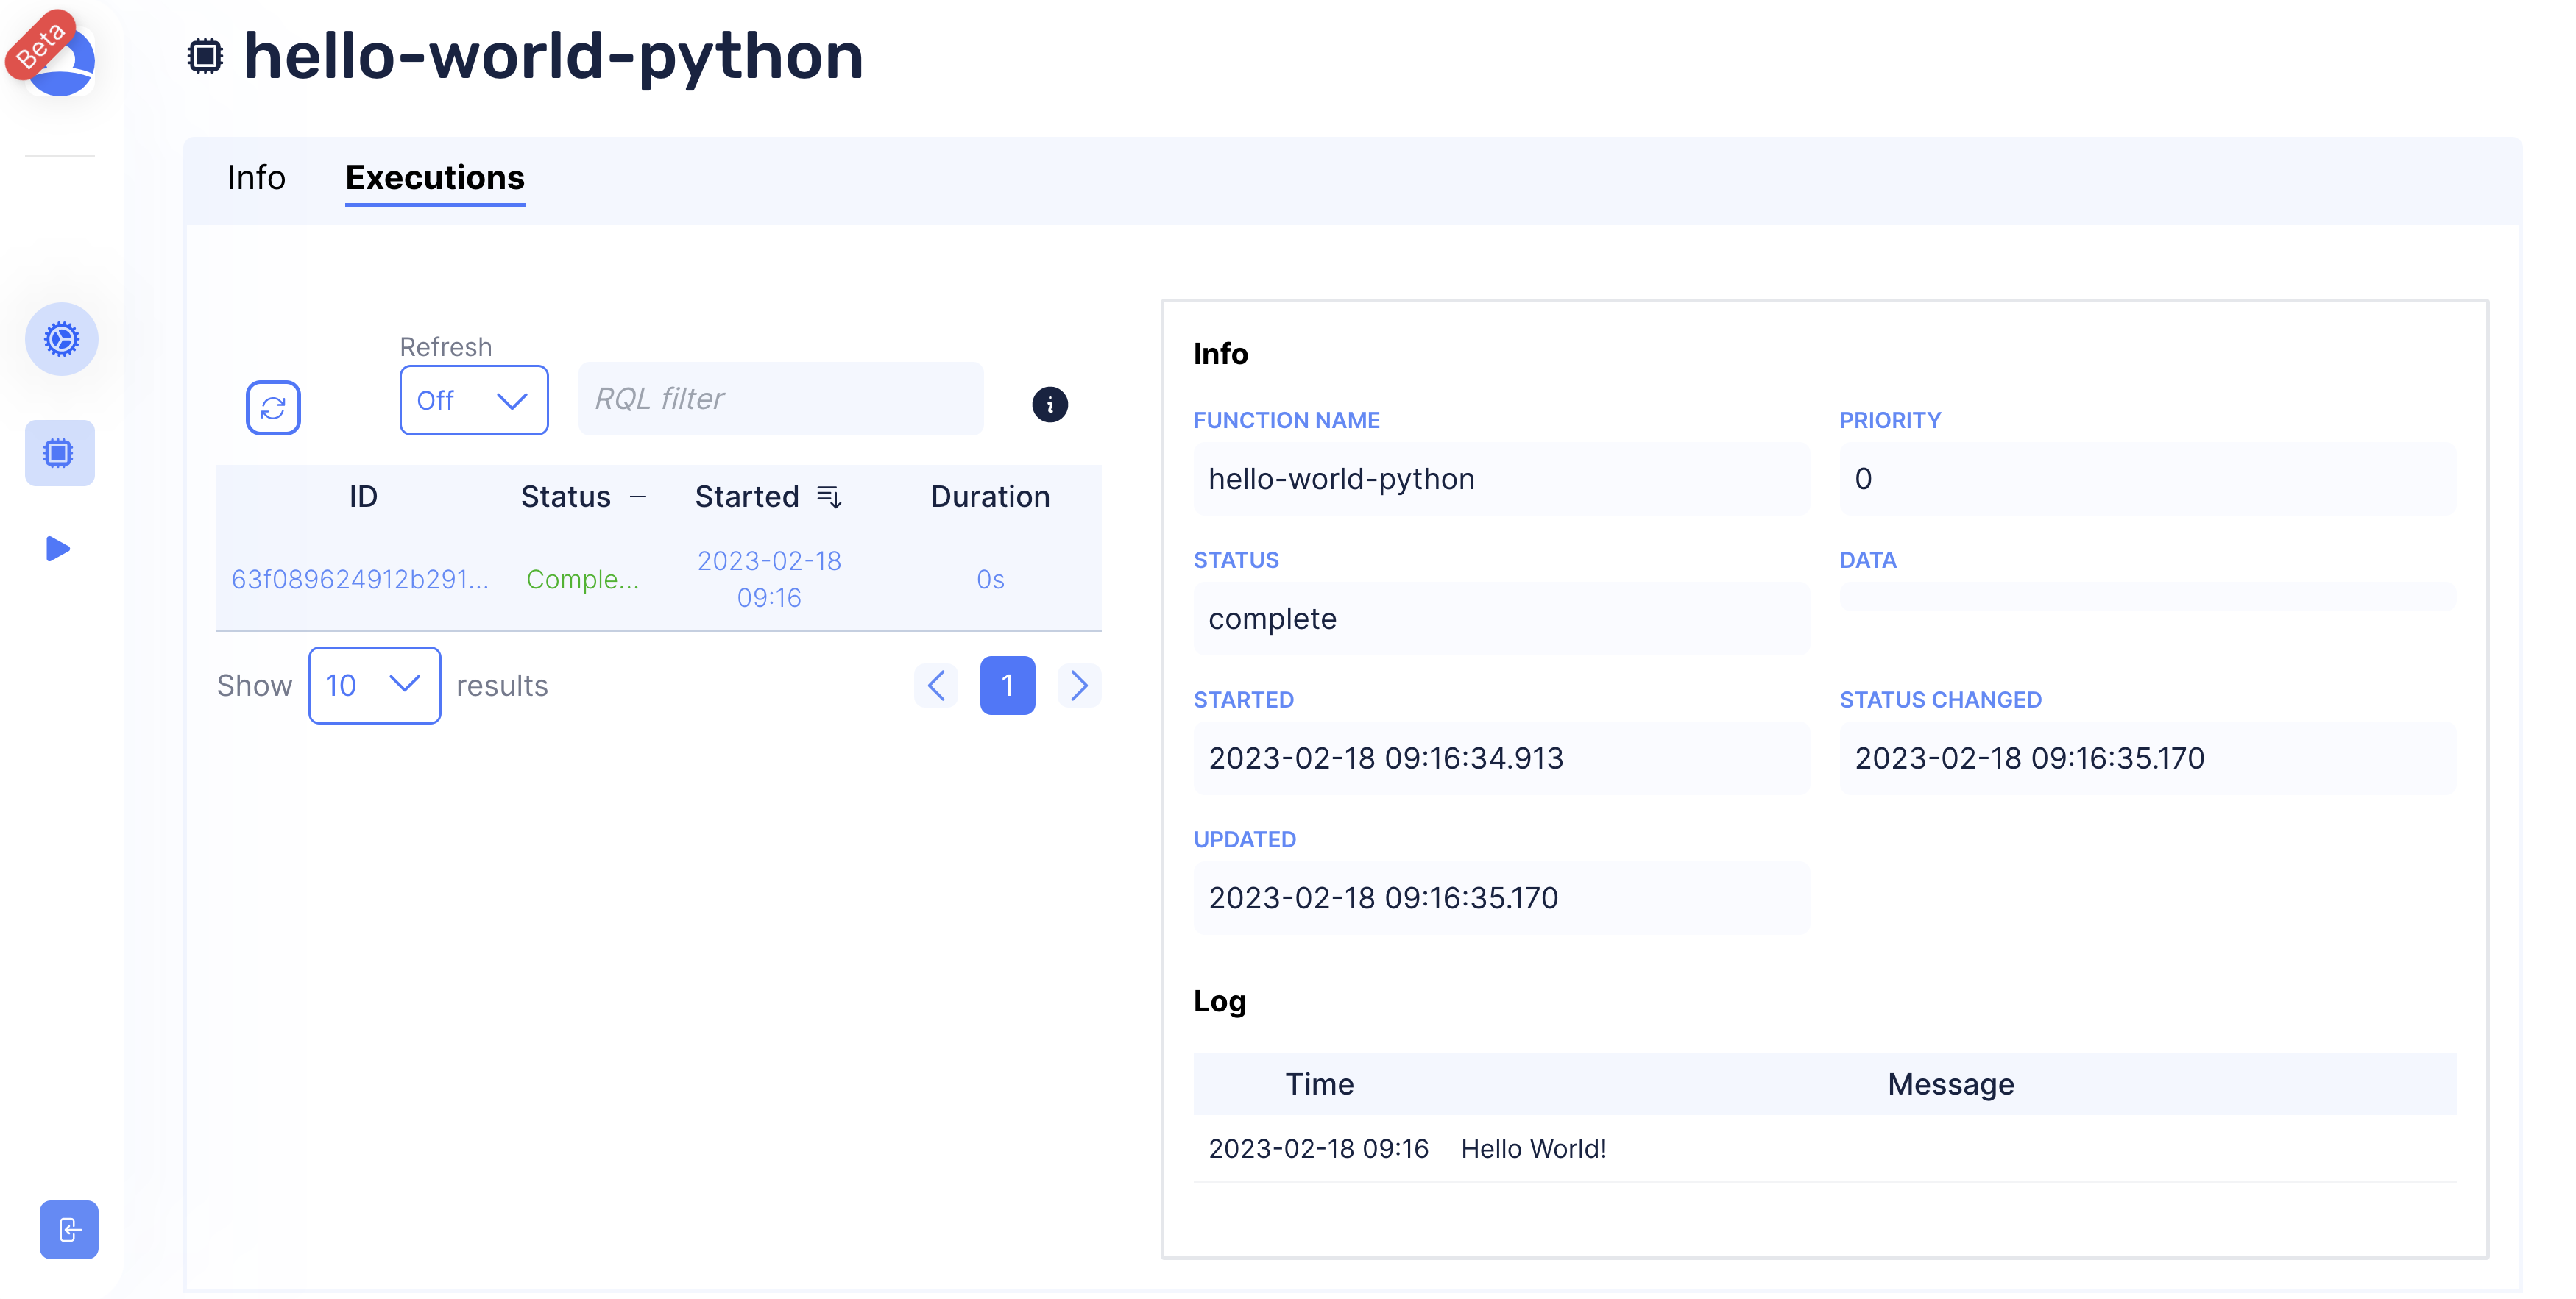This screenshot has height=1299, width=2576.
Task: Open execution ID 63f089624912b291 link
Action: coord(360,580)
